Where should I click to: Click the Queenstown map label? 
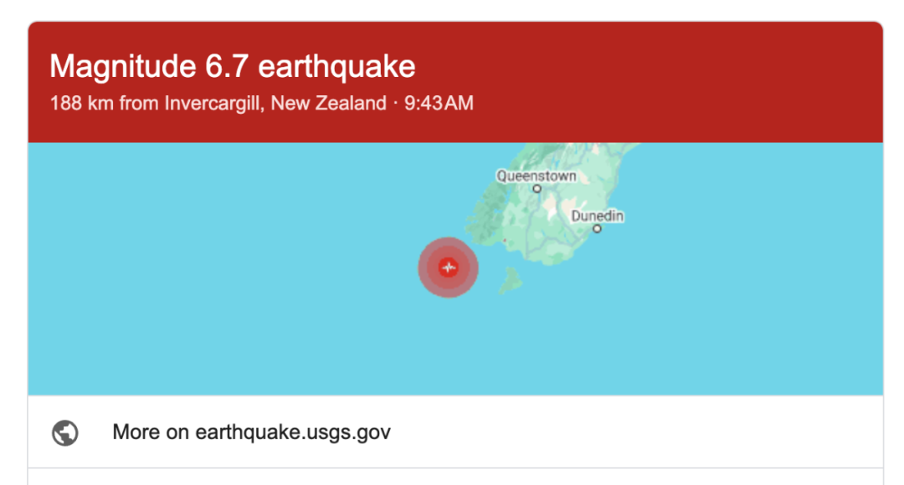coord(537,176)
